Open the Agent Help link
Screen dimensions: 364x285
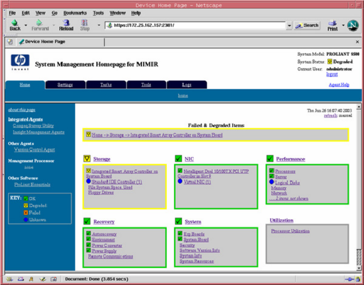coord(339,84)
